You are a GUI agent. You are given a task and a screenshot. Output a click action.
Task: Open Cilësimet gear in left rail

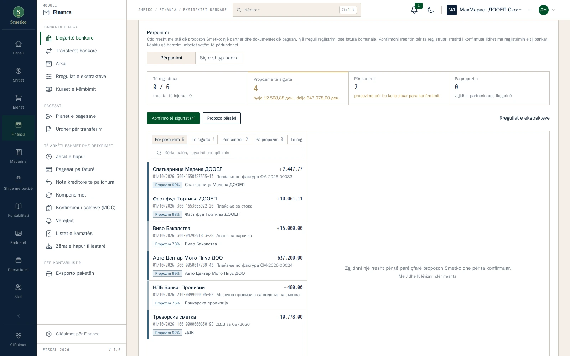tap(18, 339)
